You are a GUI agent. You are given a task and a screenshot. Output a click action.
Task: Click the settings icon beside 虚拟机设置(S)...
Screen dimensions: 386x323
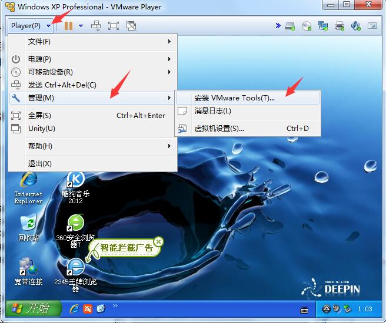(182, 129)
